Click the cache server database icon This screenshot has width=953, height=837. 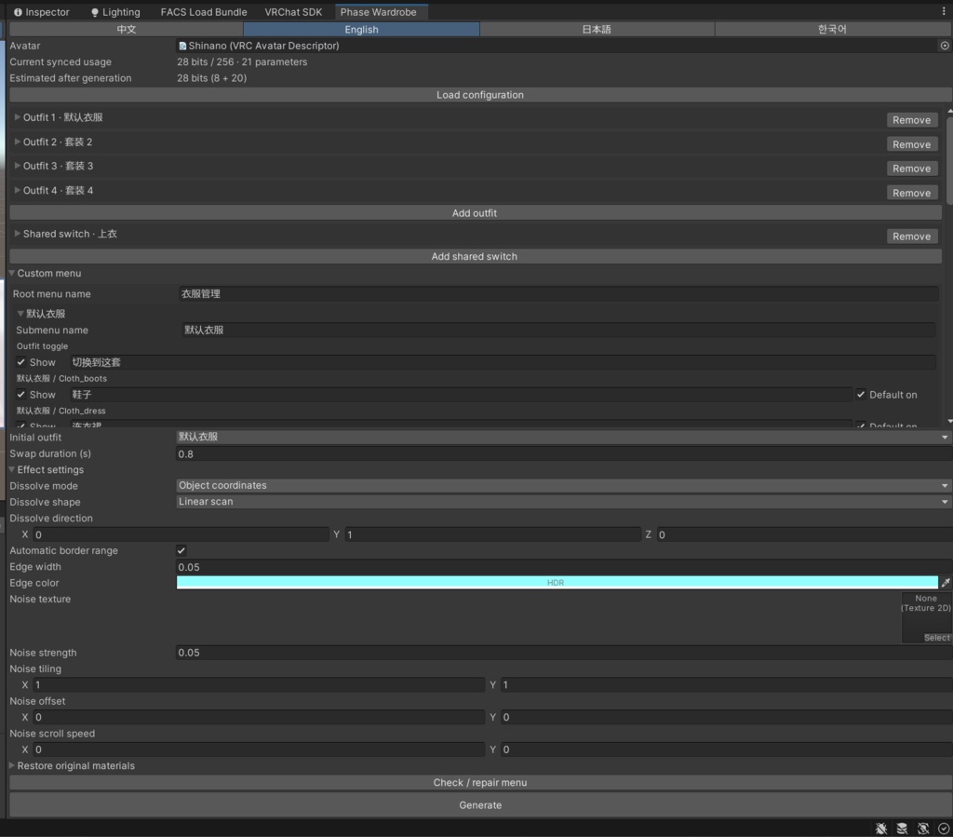[902, 828]
